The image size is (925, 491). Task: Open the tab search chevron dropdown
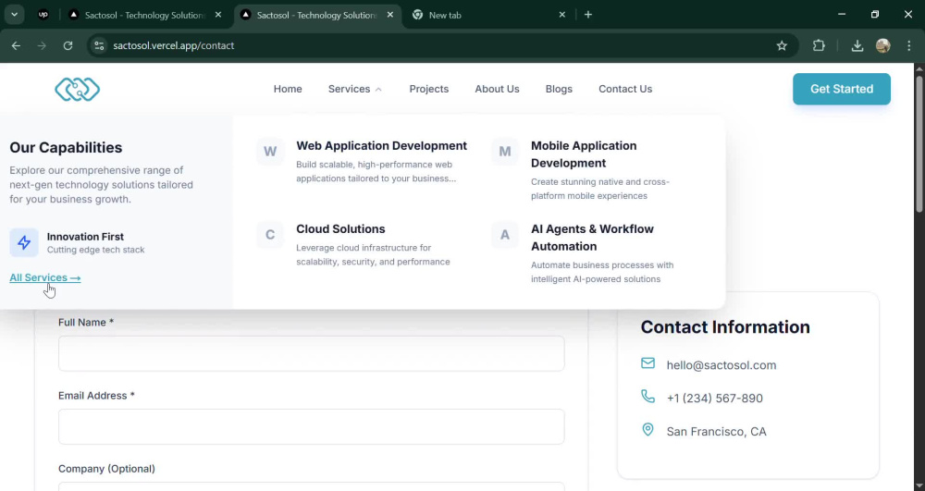[x=14, y=15]
